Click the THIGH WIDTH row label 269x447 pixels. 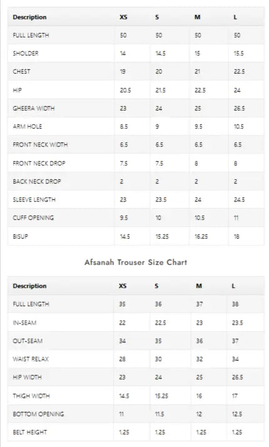click(x=31, y=396)
